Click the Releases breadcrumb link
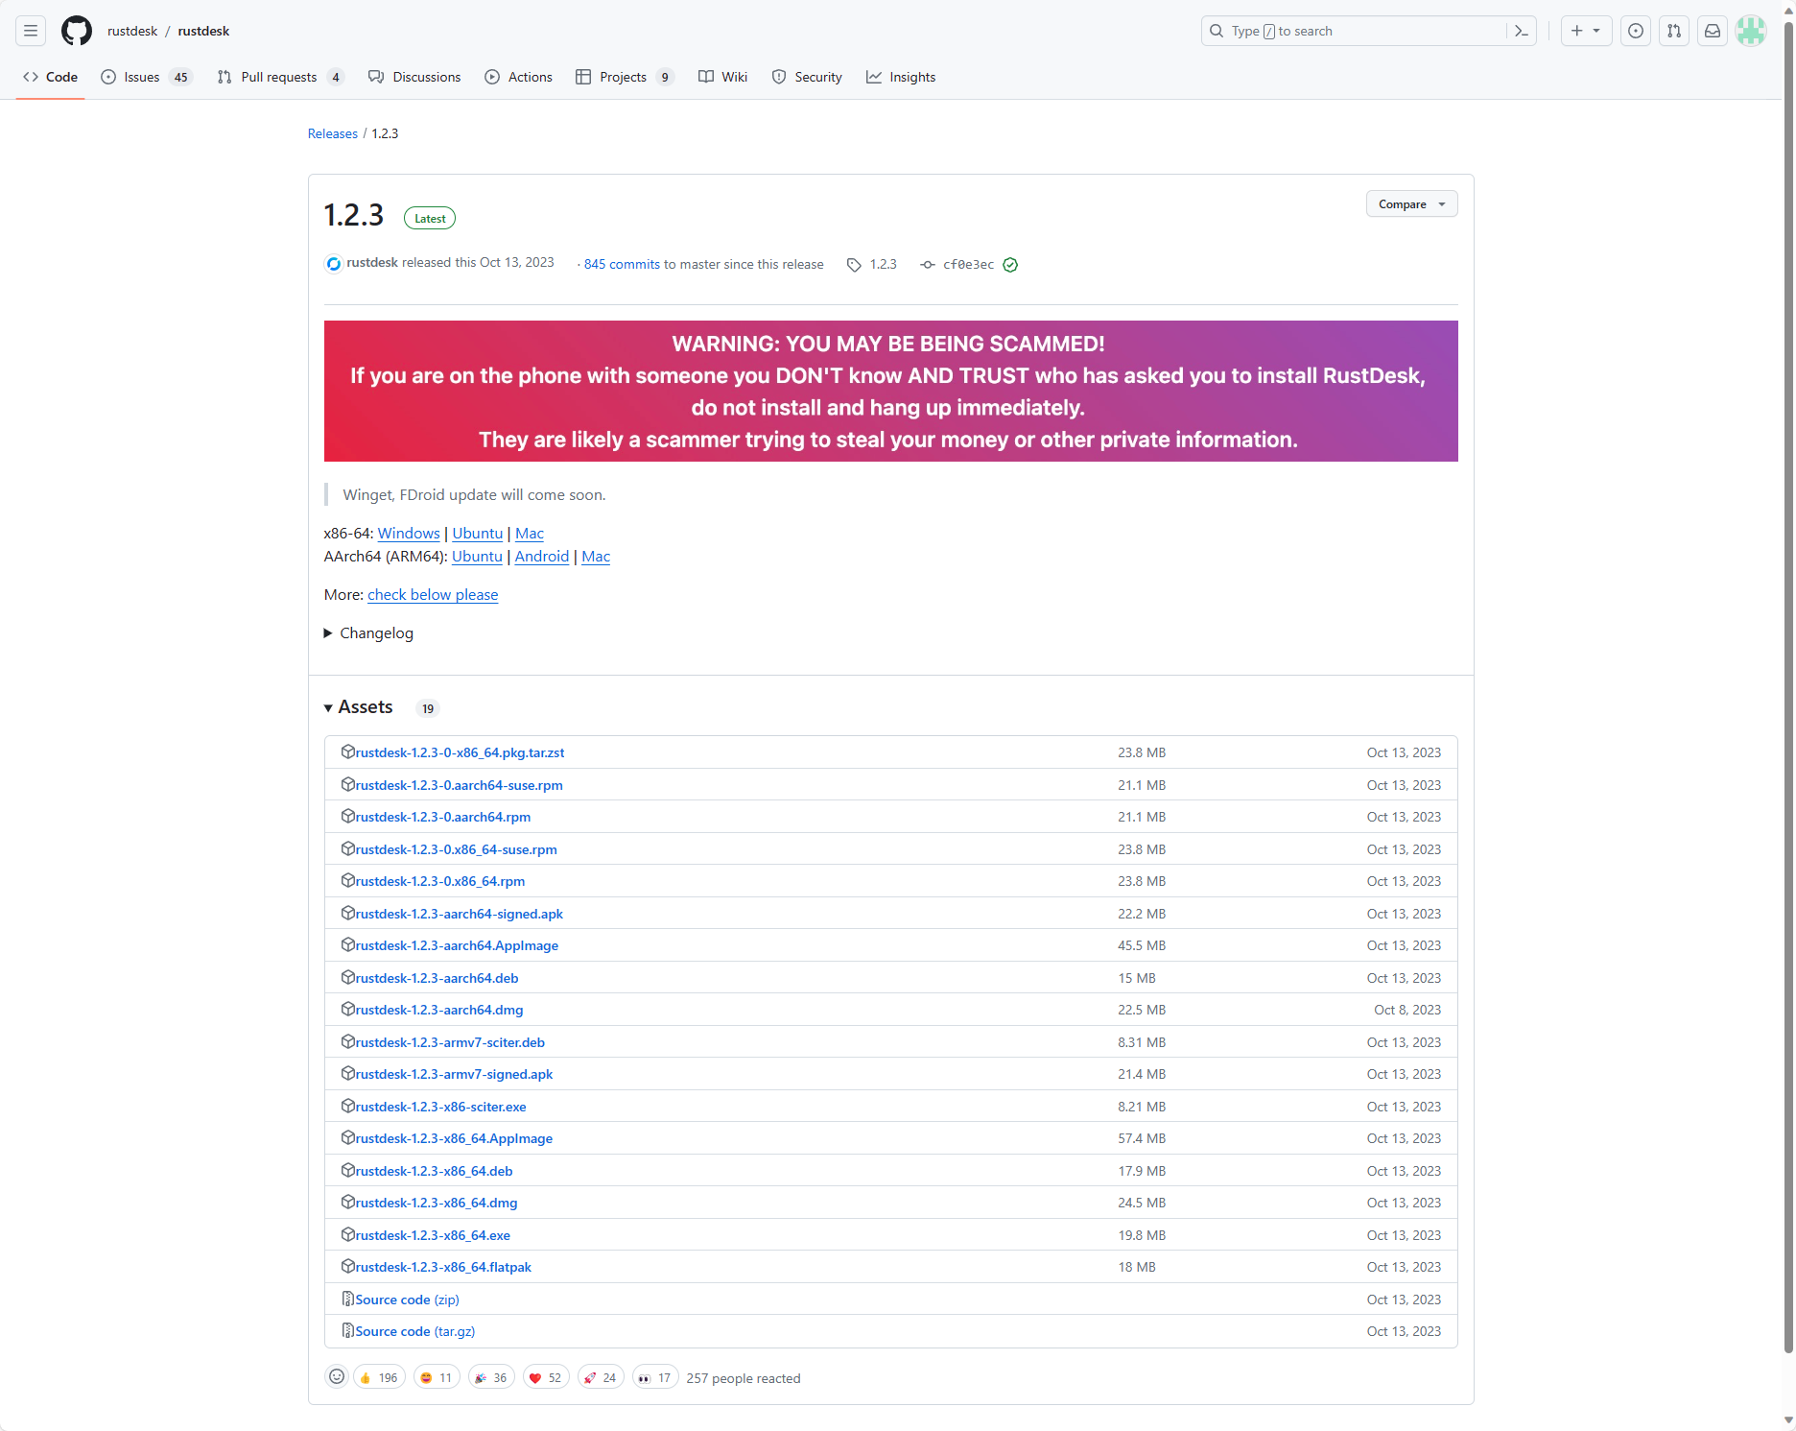The width and height of the screenshot is (1796, 1431). (x=332, y=133)
